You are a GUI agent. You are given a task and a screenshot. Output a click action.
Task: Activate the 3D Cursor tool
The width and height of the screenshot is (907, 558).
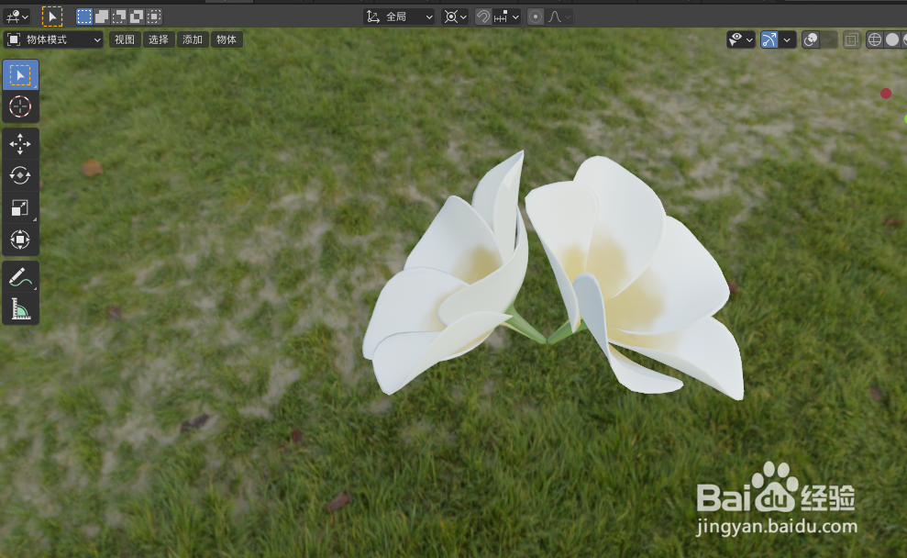[20, 106]
